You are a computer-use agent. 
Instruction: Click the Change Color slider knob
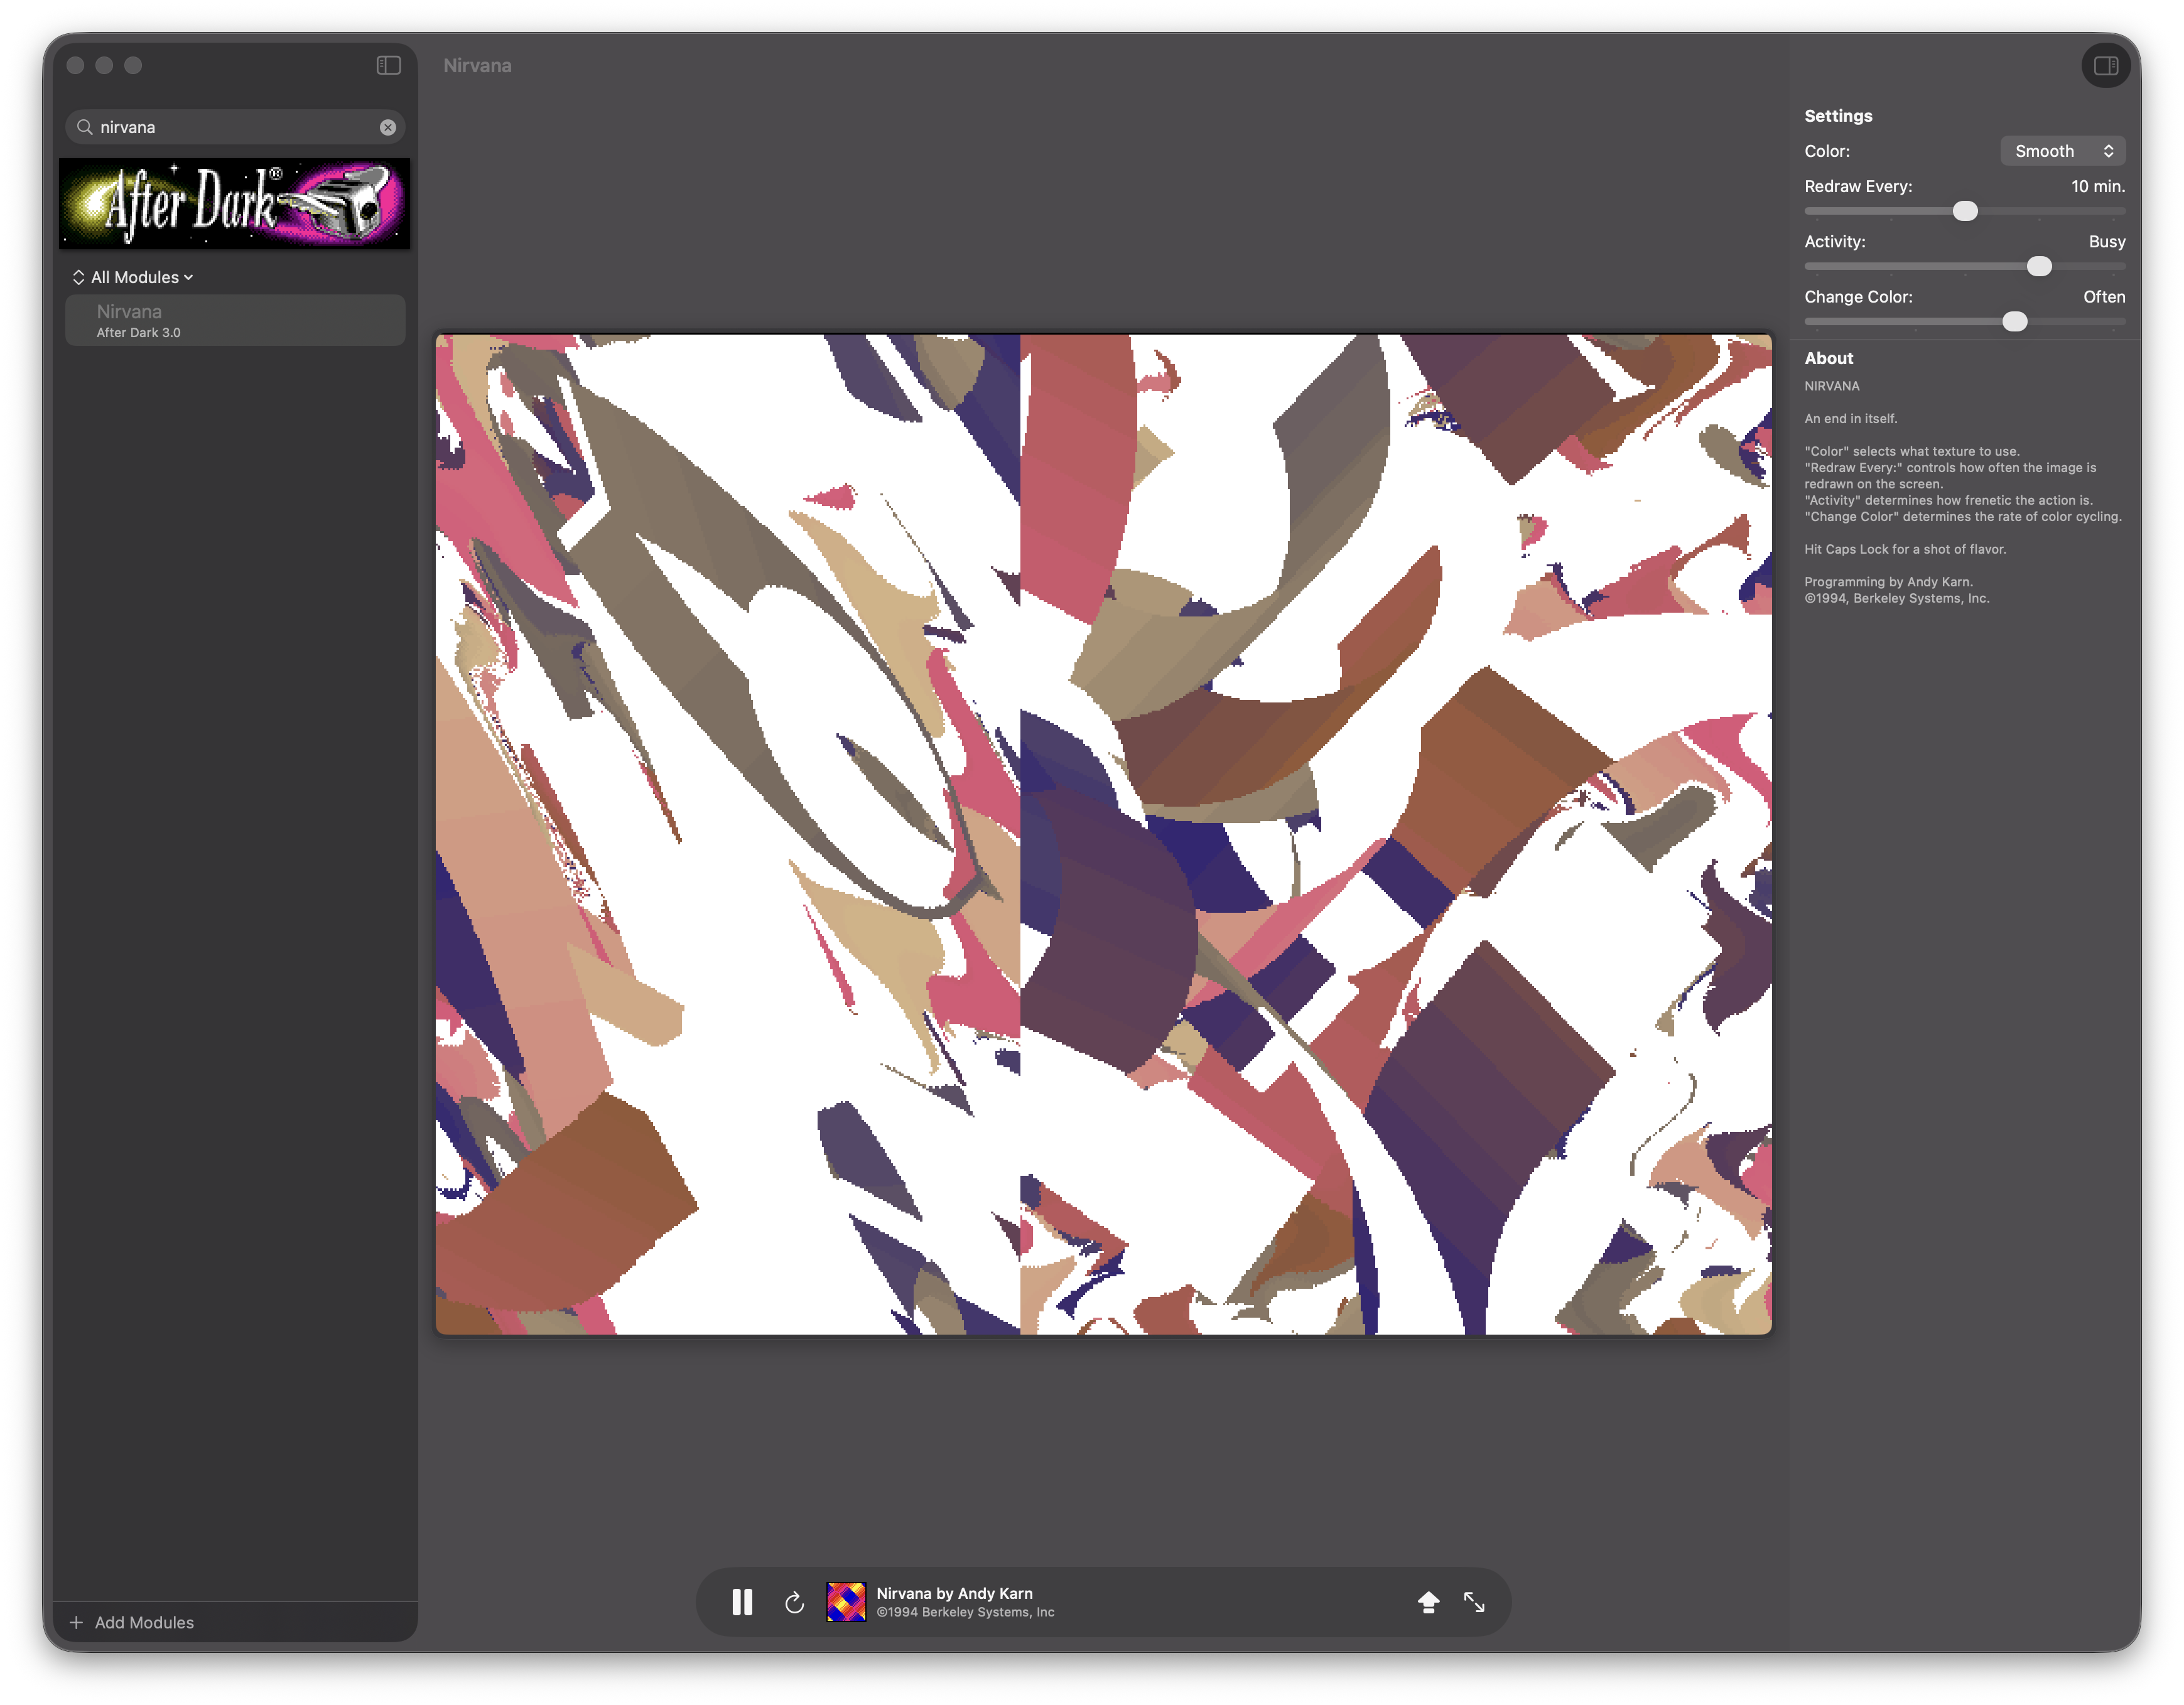tap(2014, 321)
